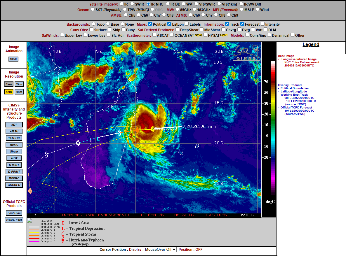
Task: Select None for backgrounds
Action: point(122,24)
